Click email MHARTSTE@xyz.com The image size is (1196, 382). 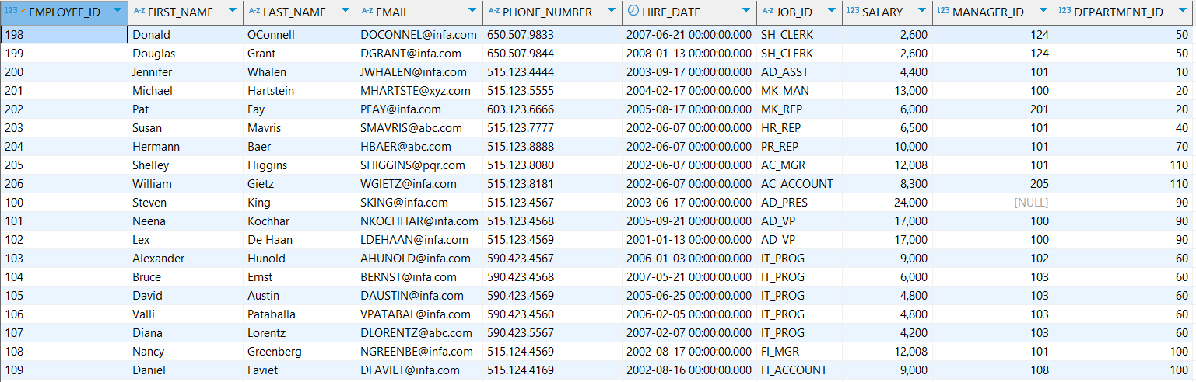(x=416, y=91)
